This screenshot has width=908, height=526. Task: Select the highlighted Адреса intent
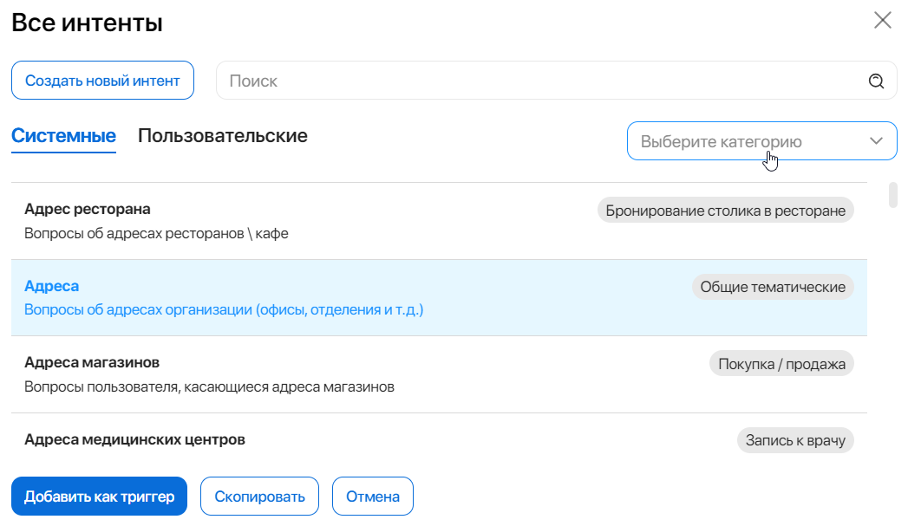pyautogui.click(x=51, y=287)
